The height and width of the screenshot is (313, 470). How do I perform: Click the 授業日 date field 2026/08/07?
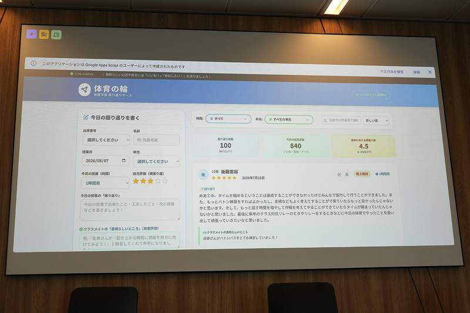pyautogui.click(x=106, y=160)
